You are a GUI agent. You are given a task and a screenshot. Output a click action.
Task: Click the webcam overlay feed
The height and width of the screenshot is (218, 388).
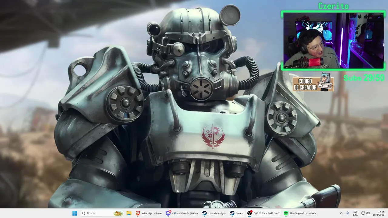333,41
